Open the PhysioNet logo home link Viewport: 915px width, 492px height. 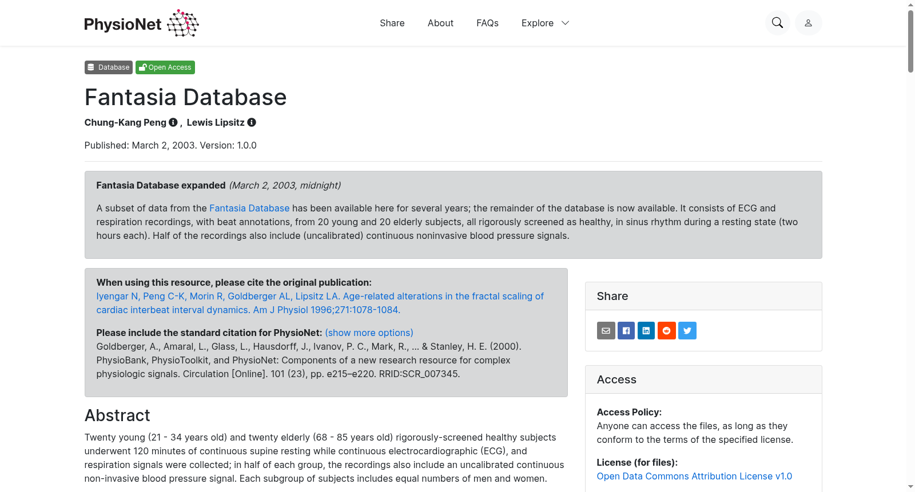point(141,23)
